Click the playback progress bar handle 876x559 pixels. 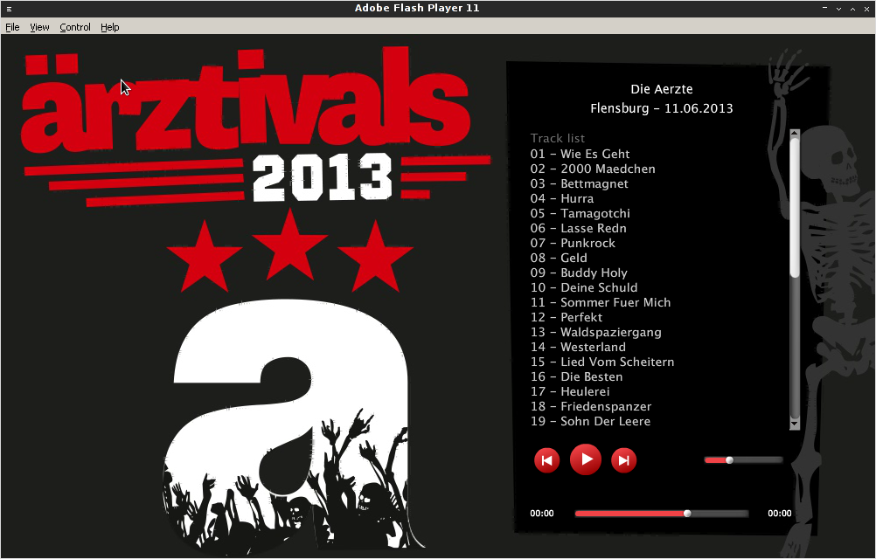[687, 514]
